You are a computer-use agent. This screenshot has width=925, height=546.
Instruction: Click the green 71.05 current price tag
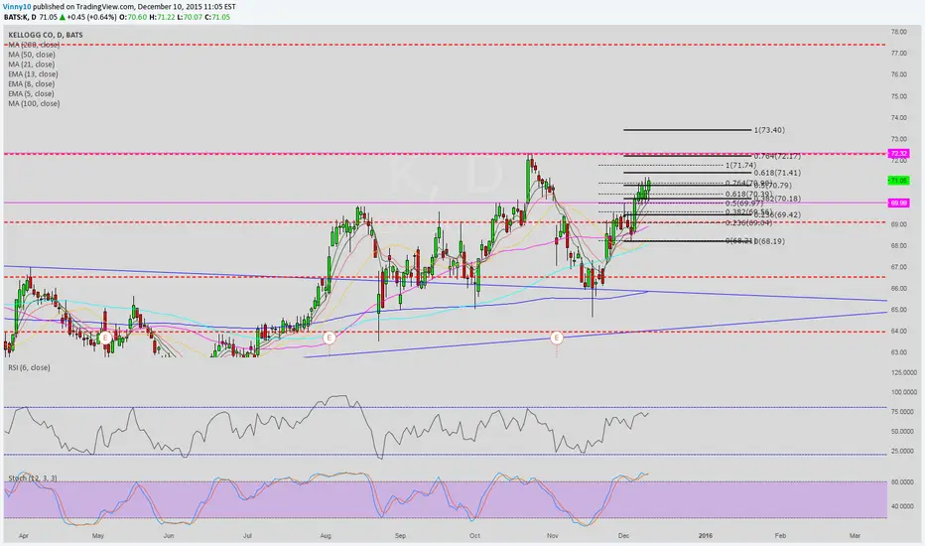898,181
